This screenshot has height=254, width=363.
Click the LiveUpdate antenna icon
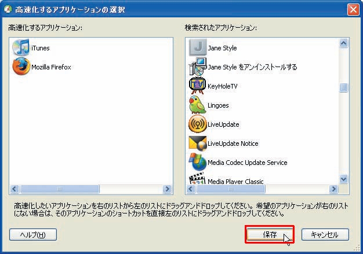[x=198, y=124]
